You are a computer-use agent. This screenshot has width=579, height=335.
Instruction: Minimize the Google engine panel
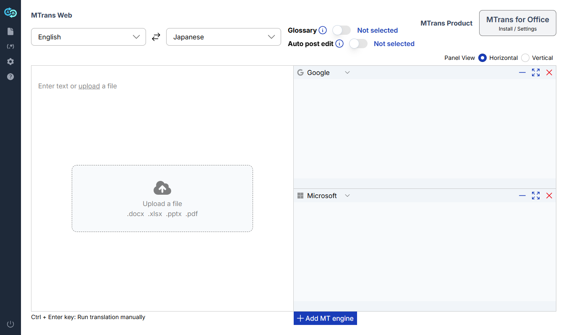(x=522, y=72)
